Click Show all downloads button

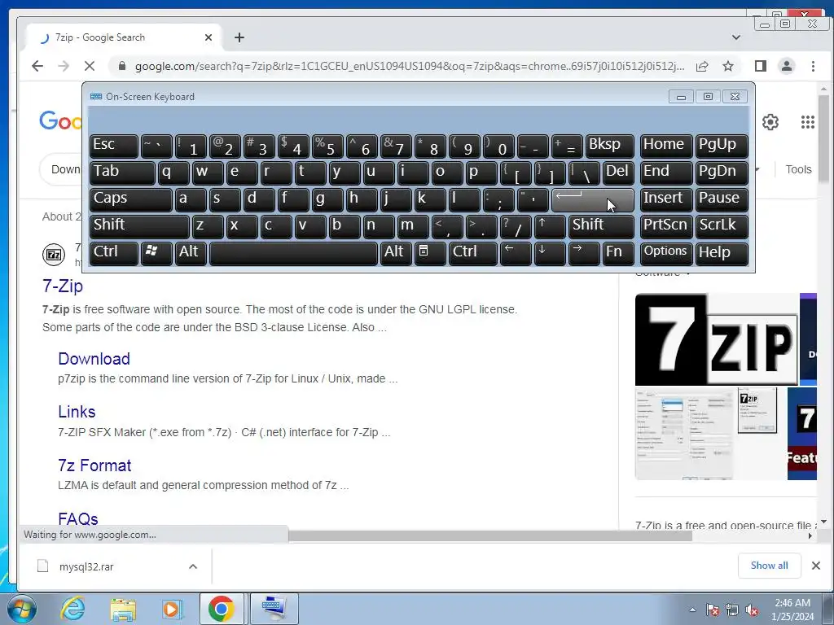point(769,566)
